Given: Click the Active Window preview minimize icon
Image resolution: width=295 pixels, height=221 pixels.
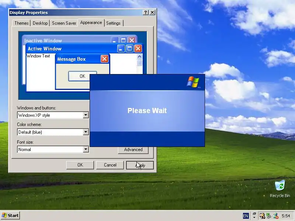Looking at the screenshot, I should (121, 49).
